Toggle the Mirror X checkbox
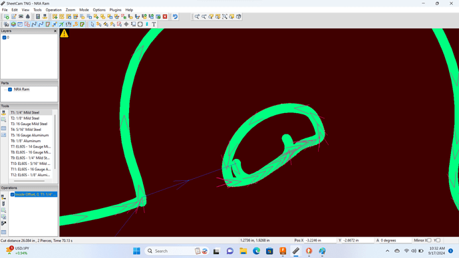Viewport: 459px width, 258px height. [429, 240]
